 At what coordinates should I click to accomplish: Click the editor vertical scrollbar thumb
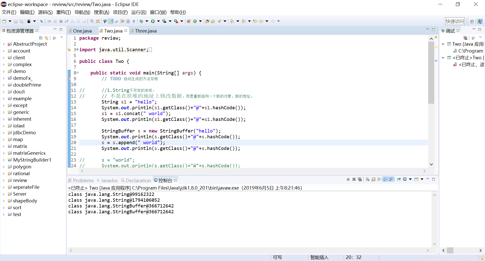(x=431, y=73)
